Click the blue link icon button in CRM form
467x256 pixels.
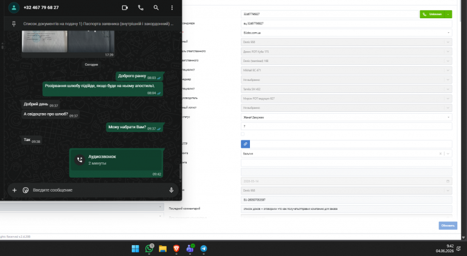pos(245,144)
